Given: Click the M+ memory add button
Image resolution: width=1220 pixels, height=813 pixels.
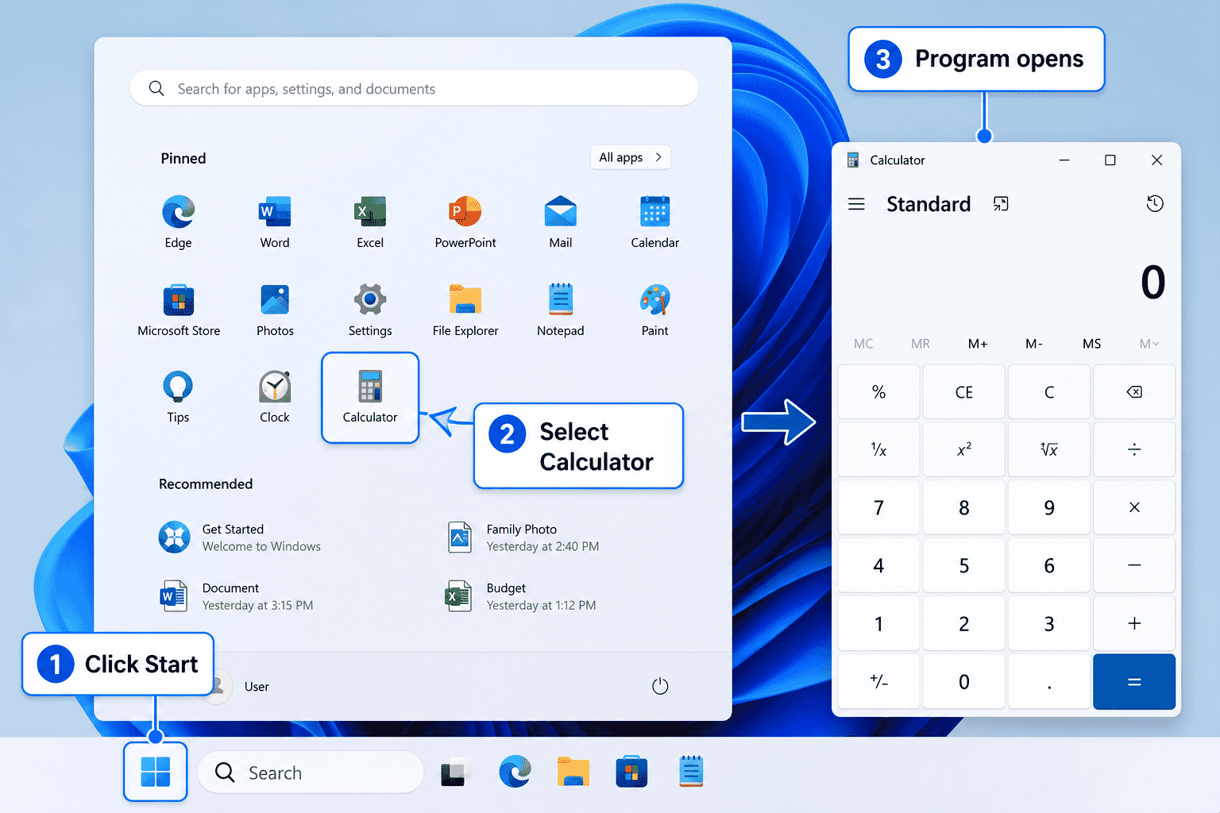Looking at the screenshot, I should point(978,344).
